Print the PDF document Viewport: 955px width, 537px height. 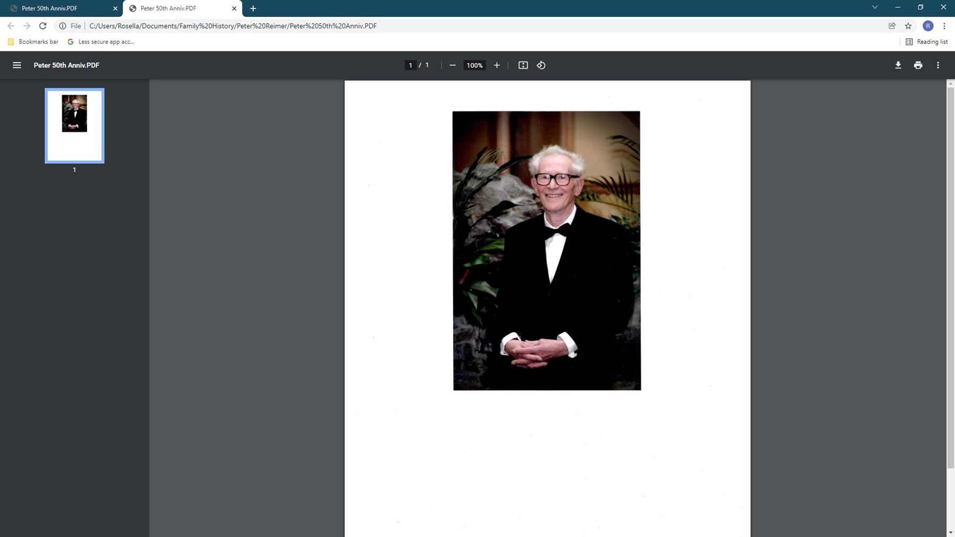click(x=918, y=65)
